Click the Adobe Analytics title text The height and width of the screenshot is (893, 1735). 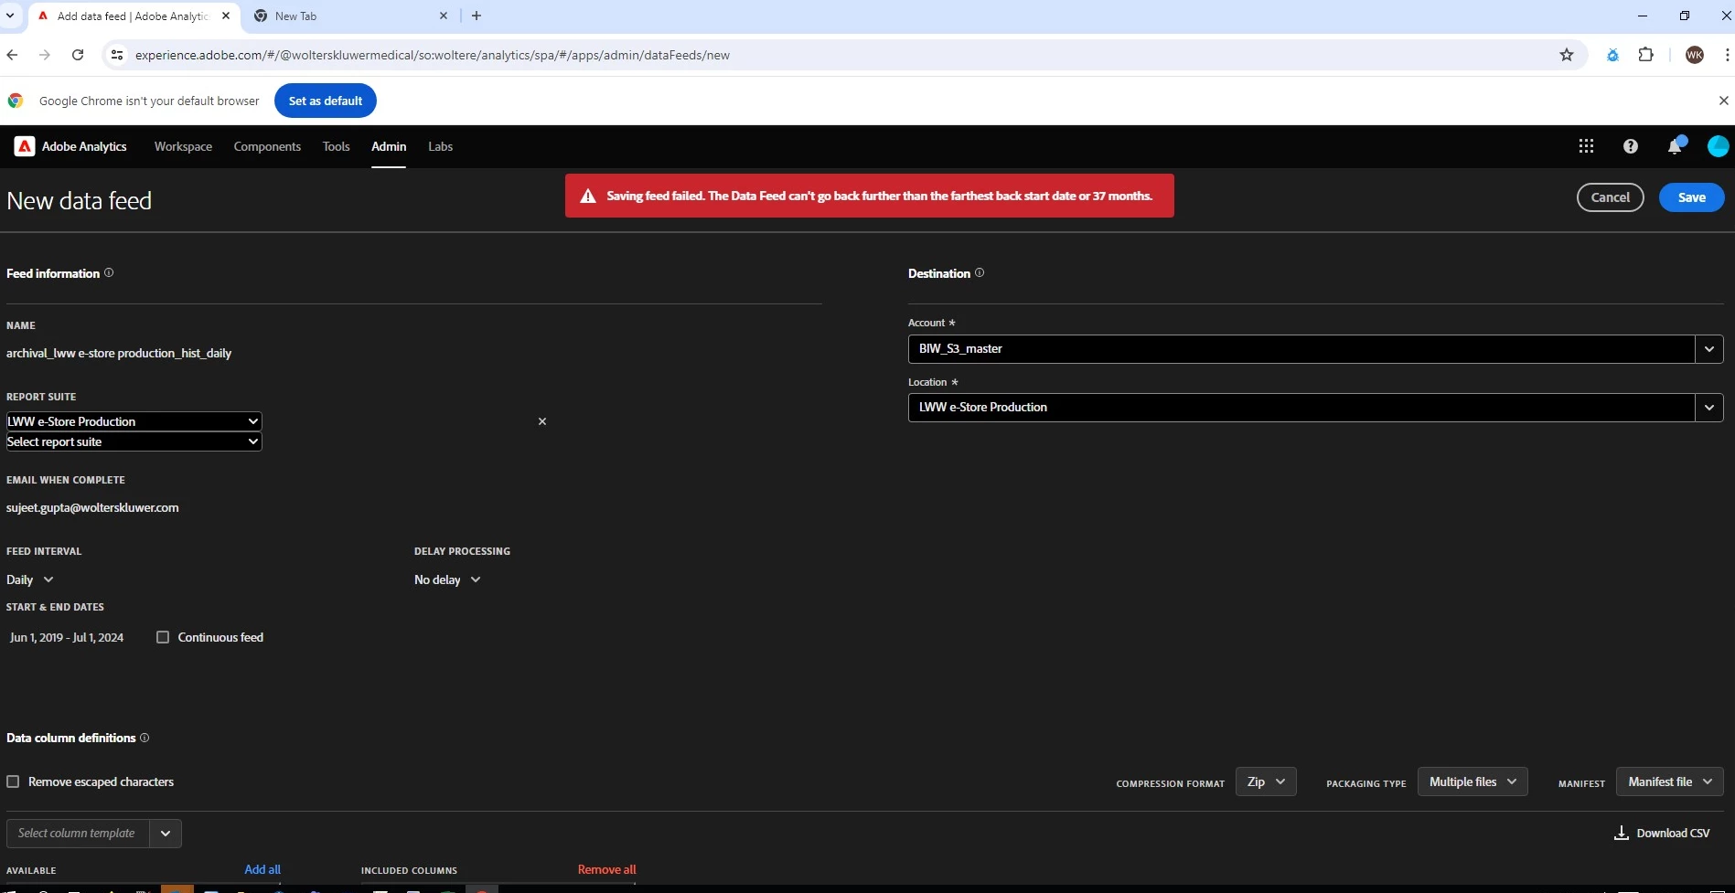(84, 146)
